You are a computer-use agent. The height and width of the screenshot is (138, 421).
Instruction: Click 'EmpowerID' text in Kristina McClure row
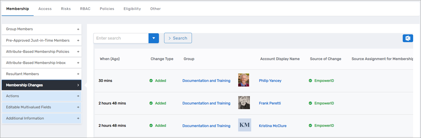(x=324, y=126)
